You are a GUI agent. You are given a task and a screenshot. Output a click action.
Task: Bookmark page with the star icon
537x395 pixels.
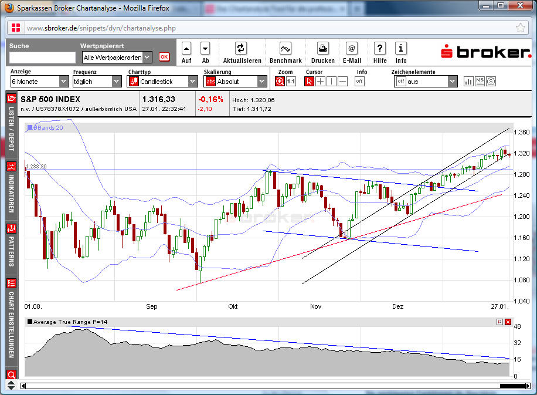[x=521, y=28]
